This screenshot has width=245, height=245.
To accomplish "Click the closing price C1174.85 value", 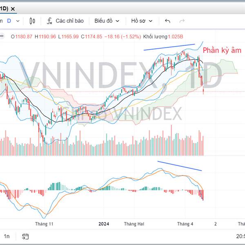I will tap(91, 37).
